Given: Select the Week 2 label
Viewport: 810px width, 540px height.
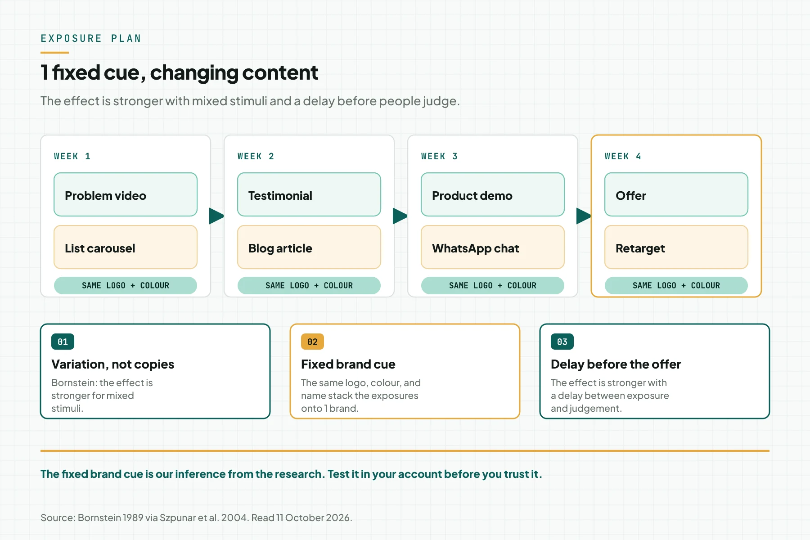Looking at the screenshot, I should pos(256,156).
